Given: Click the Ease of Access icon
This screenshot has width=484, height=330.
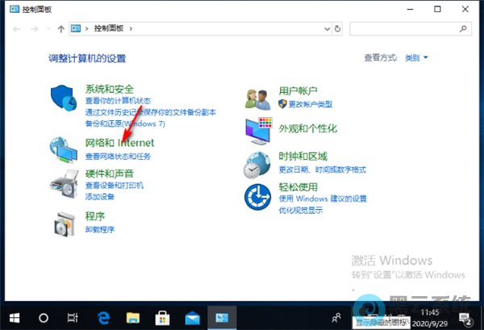Looking at the screenshot, I should pos(257,194).
